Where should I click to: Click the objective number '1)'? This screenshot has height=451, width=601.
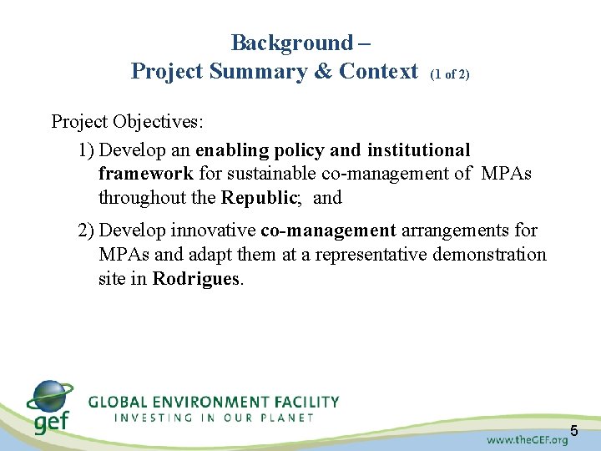point(86,150)
